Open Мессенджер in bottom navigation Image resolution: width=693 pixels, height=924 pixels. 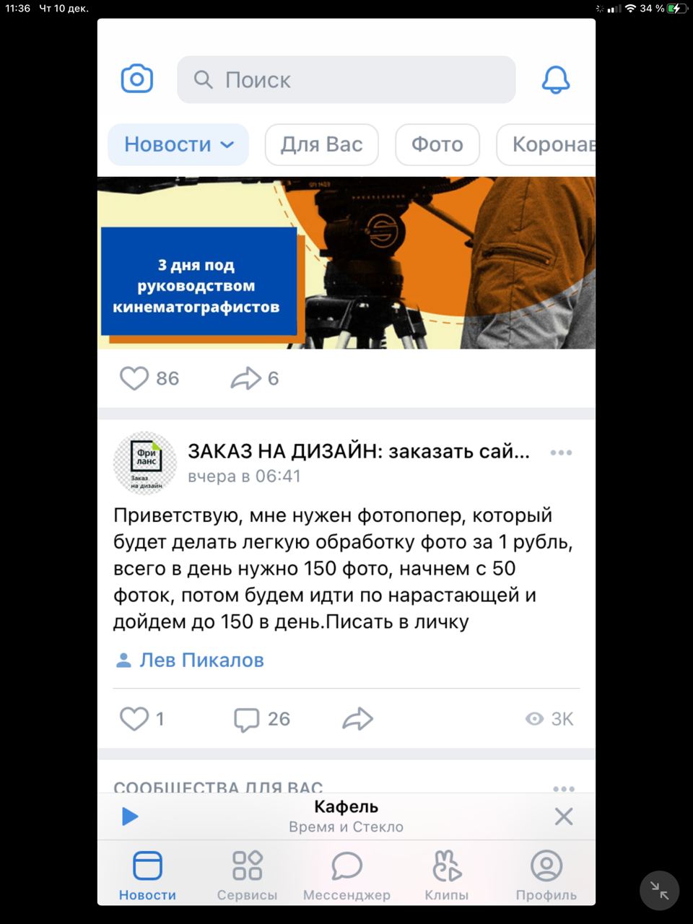[x=346, y=875]
